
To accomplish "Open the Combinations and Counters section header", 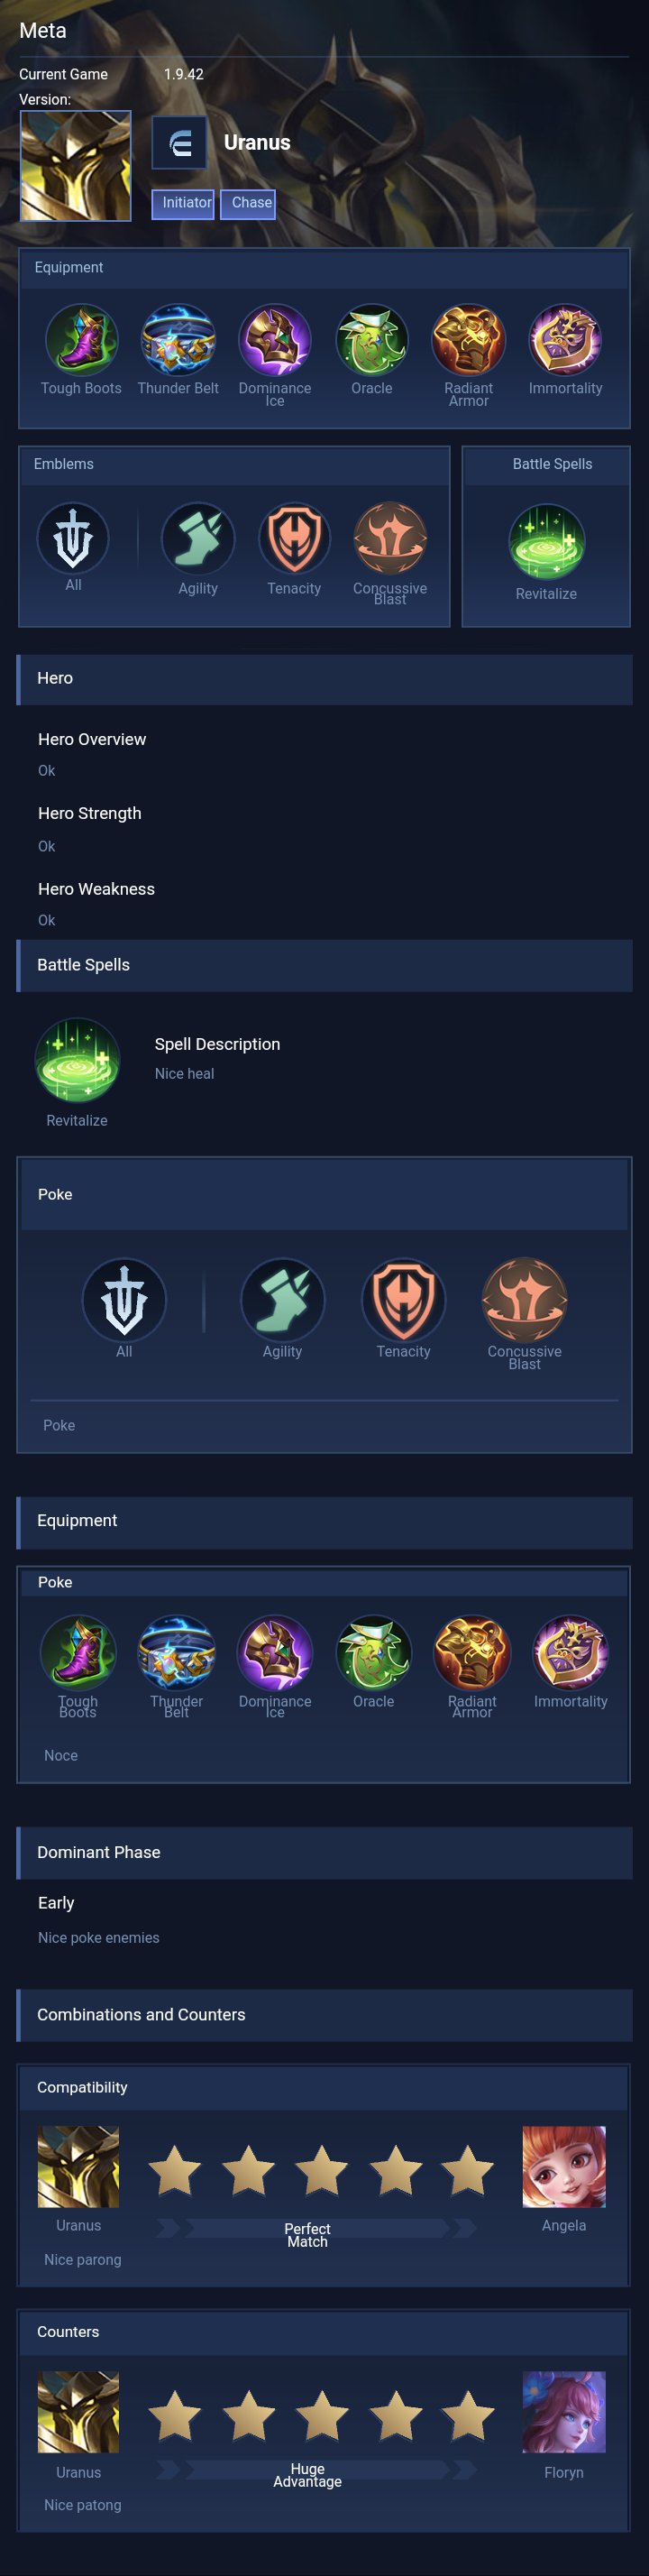I will point(324,2015).
